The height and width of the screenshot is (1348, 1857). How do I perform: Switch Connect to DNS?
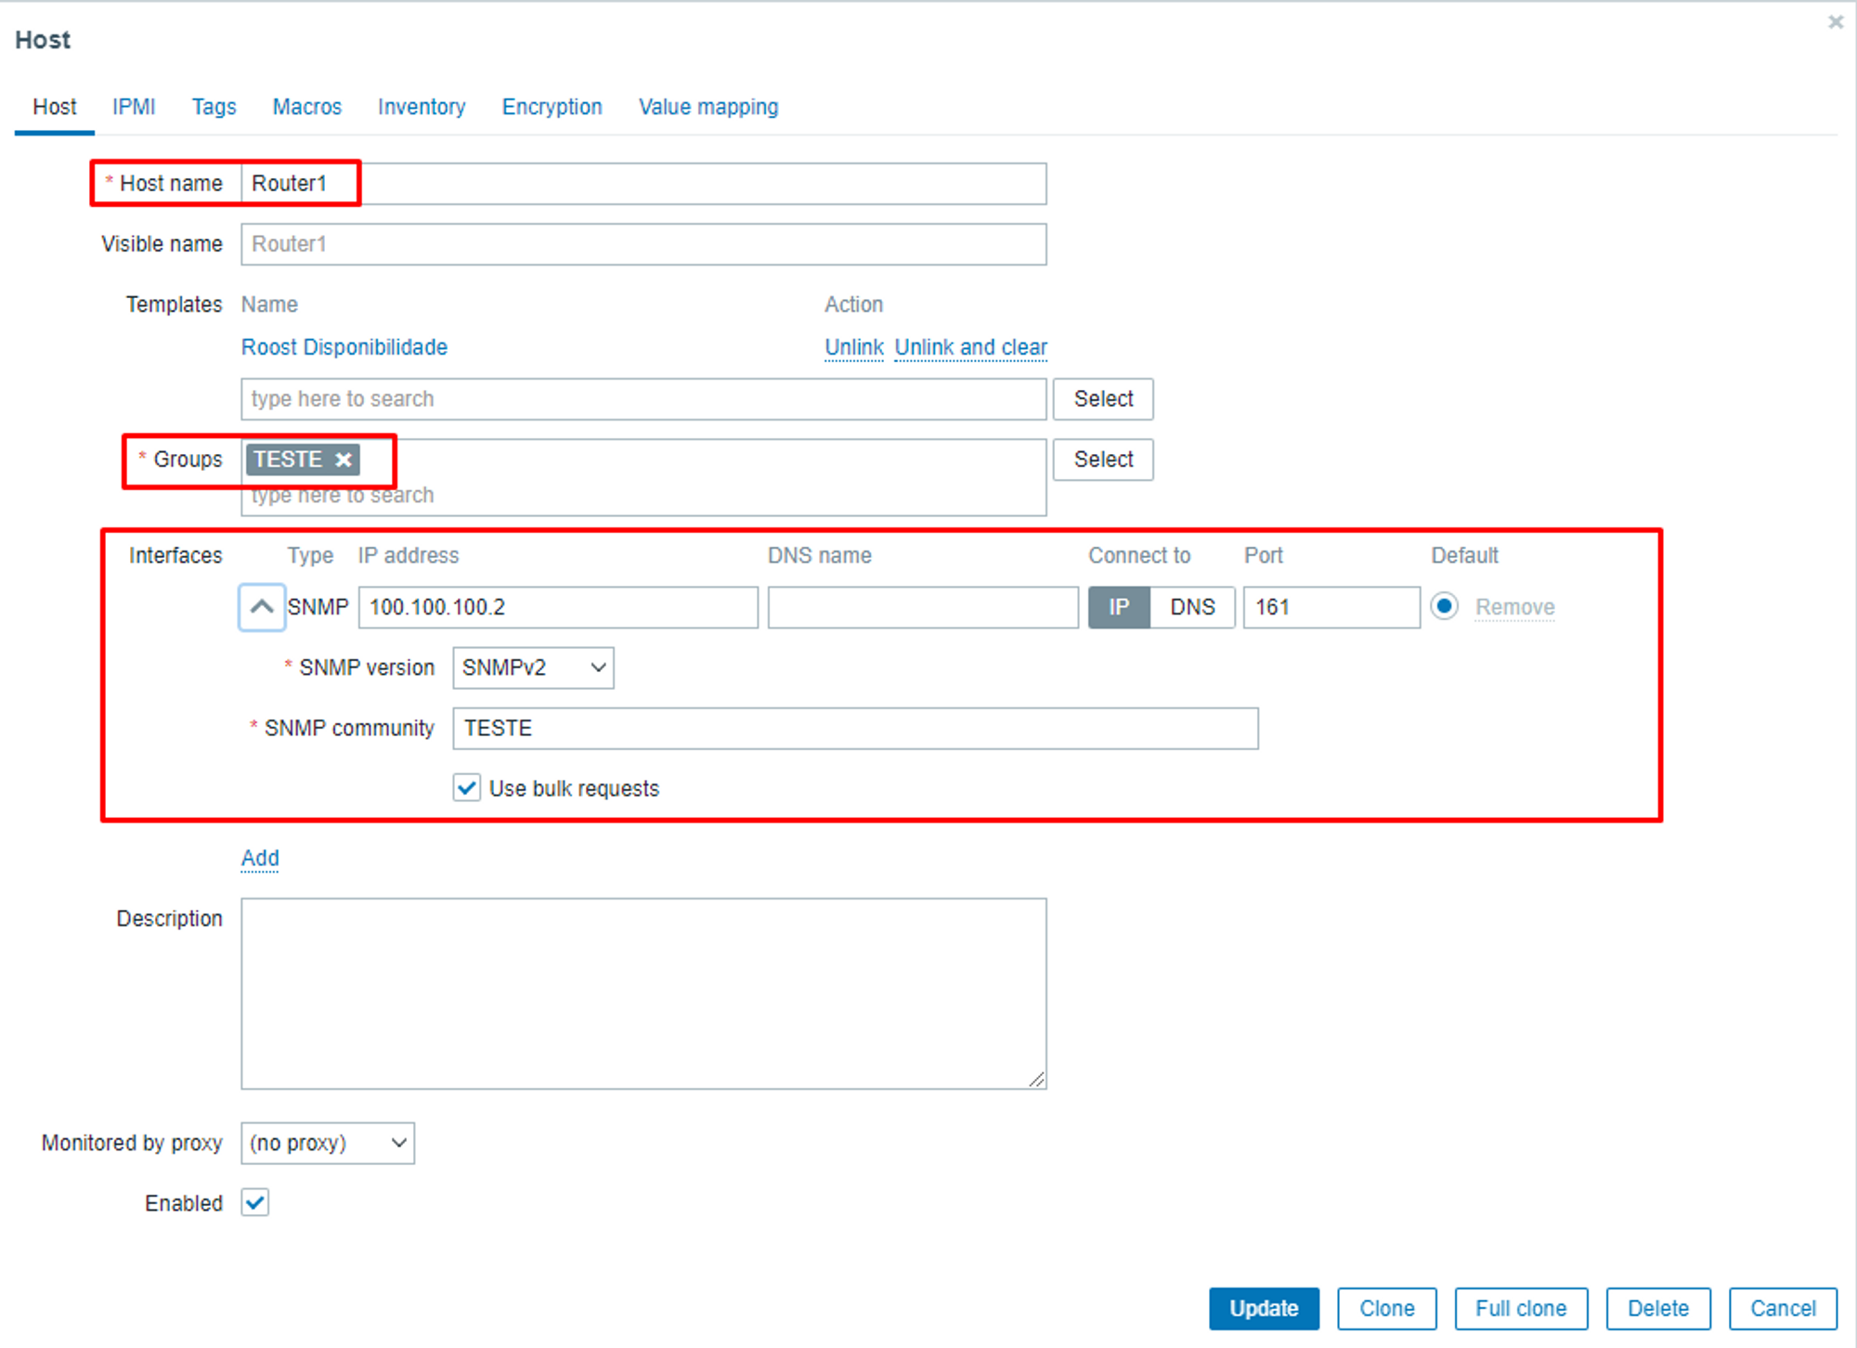tap(1192, 607)
